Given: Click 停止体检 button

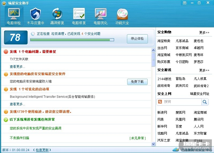Looking at the screenshot, I should click(137, 39).
